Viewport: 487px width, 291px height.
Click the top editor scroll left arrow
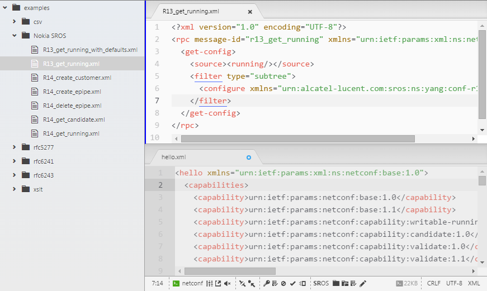[176, 139]
